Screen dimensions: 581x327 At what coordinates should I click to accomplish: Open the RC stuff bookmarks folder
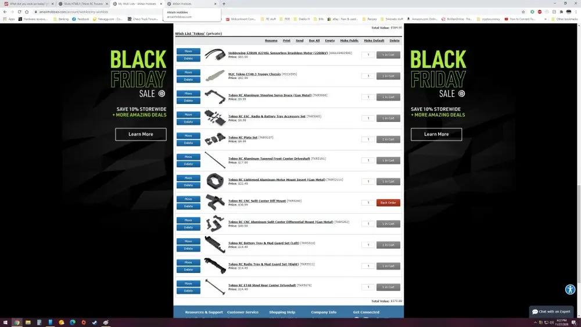(x=268, y=19)
